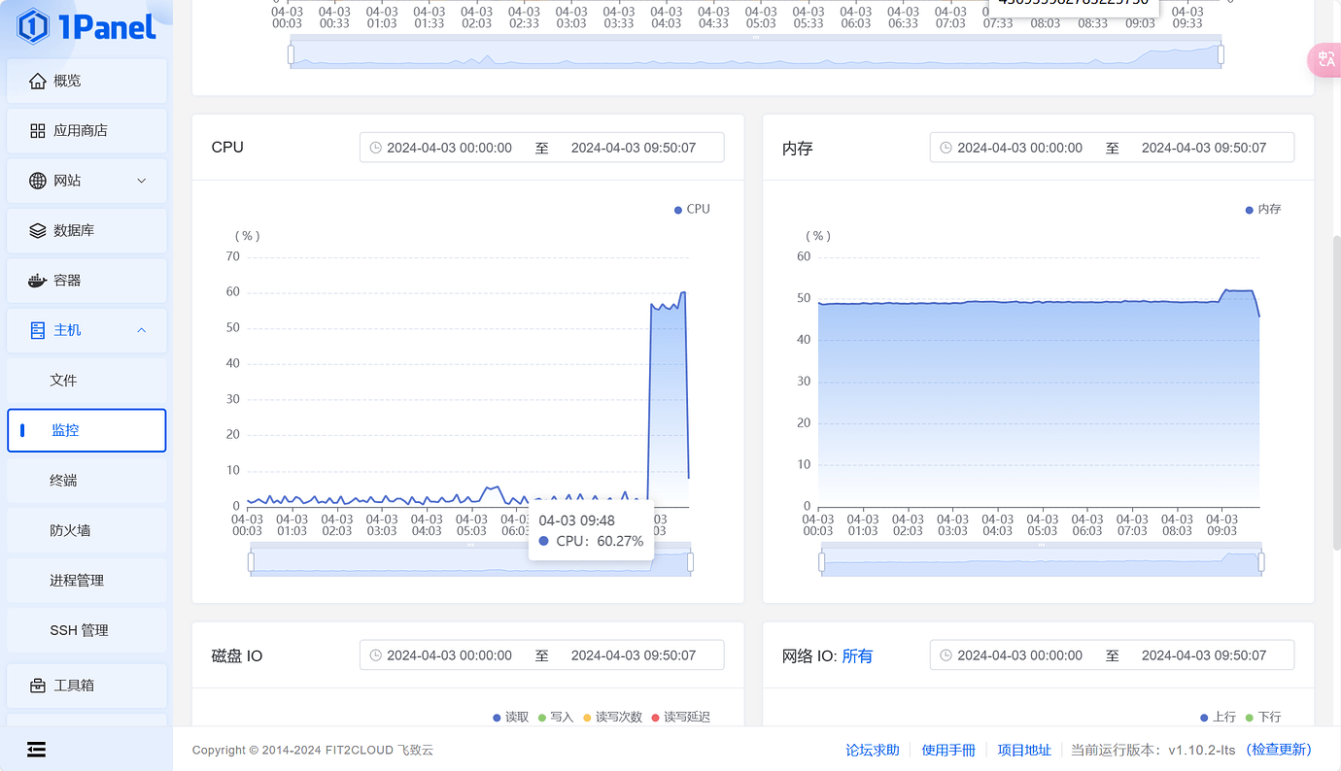Open the 应用商店 app store
The height and width of the screenshot is (771, 1341).
[x=86, y=130]
